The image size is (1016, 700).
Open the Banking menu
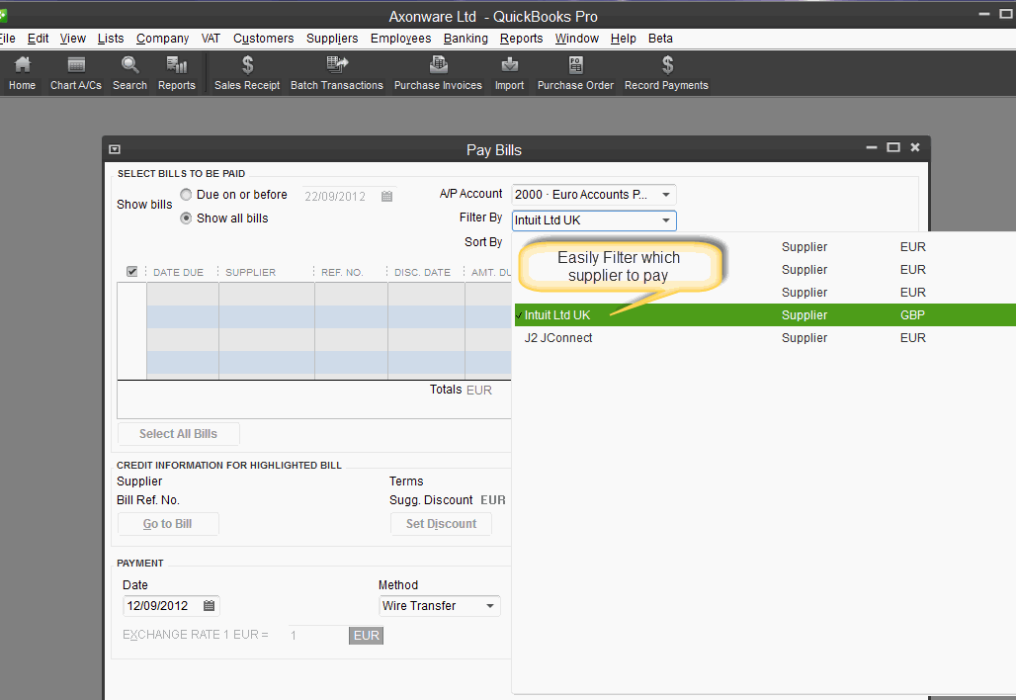(x=466, y=39)
